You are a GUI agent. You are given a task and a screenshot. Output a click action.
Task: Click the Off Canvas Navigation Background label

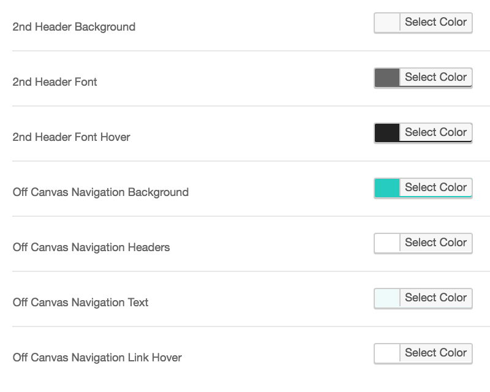coord(100,192)
